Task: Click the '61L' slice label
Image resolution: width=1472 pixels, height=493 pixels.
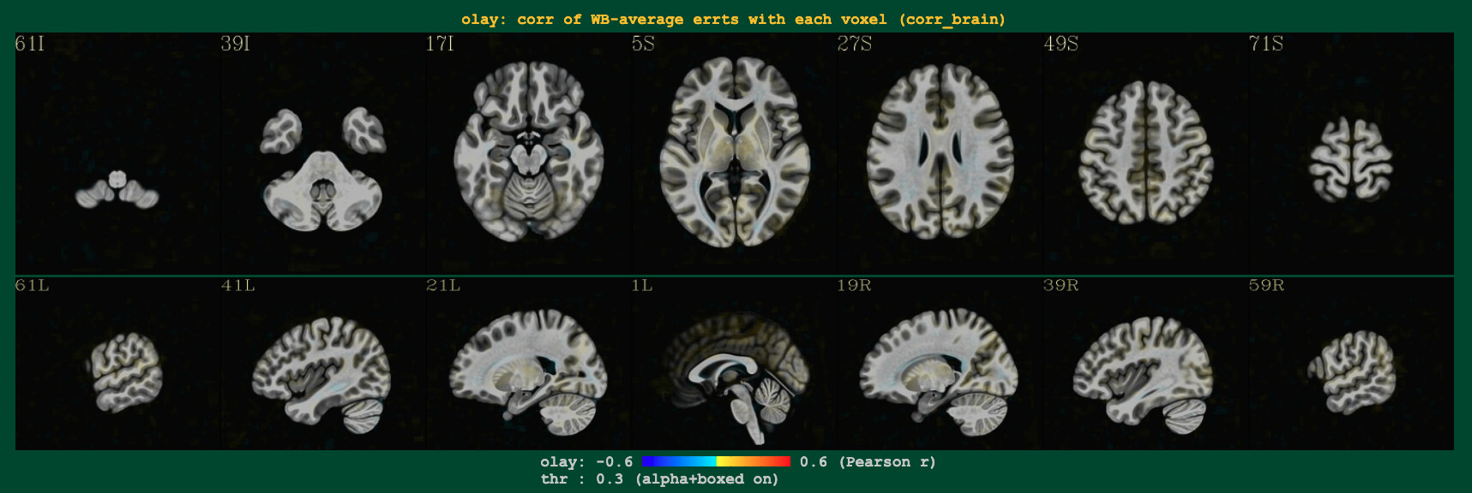Action: [x=33, y=285]
